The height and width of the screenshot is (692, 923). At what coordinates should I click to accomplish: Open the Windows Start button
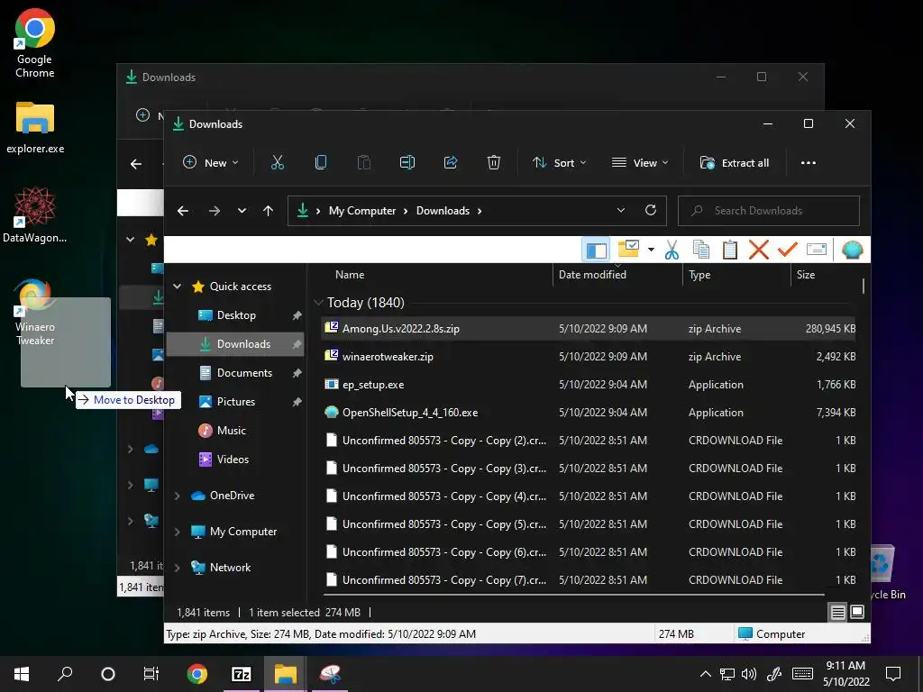pos(22,674)
